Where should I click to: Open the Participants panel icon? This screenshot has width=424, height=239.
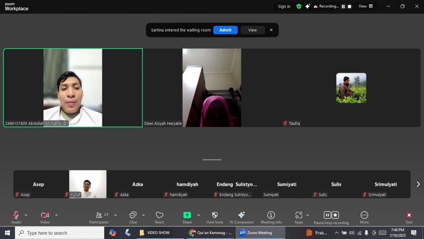(99, 215)
